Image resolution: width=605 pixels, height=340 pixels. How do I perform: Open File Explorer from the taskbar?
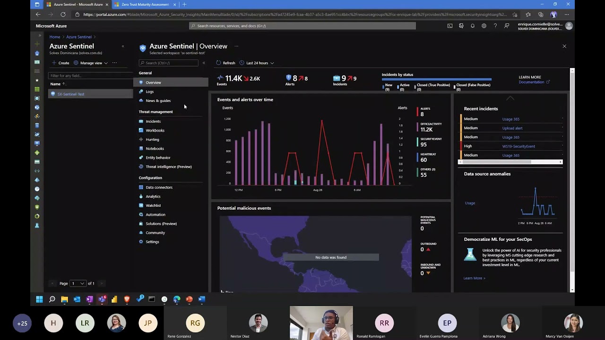64,299
